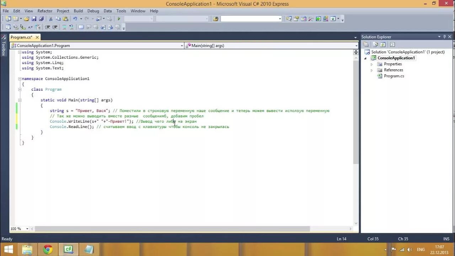Open the Tools menu
Viewport: 455px width, 256px height.
pyautogui.click(x=121, y=11)
